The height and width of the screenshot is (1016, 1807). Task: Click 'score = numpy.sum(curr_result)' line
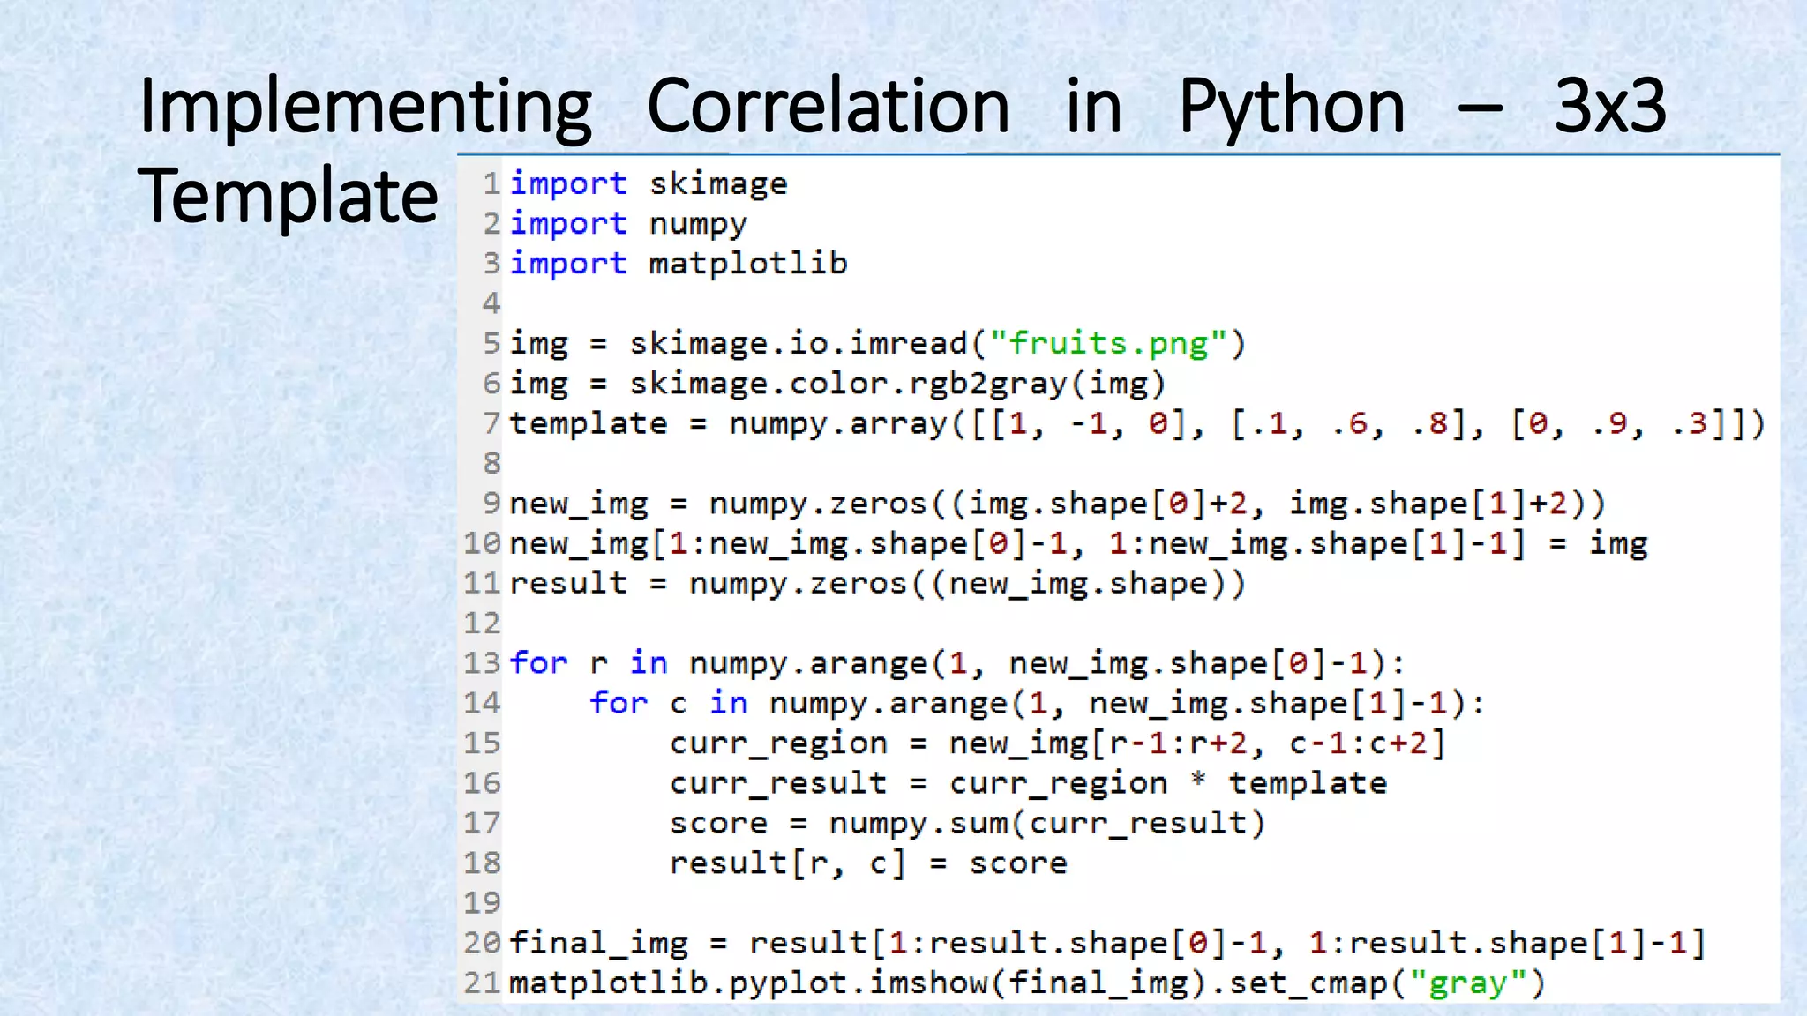968,823
